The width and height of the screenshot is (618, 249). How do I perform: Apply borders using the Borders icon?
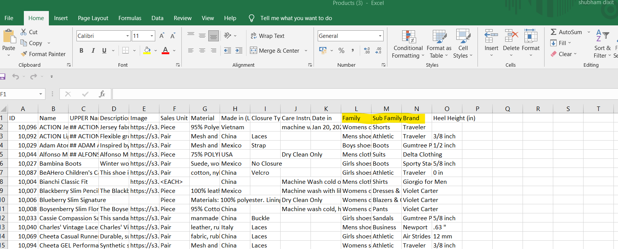[x=126, y=50]
